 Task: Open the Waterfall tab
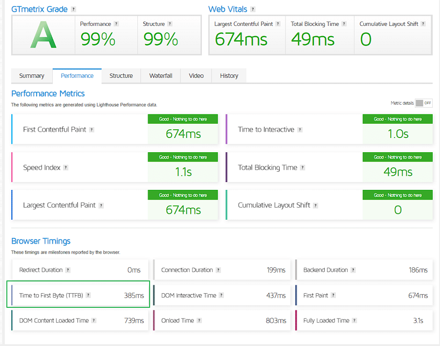(160, 76)
